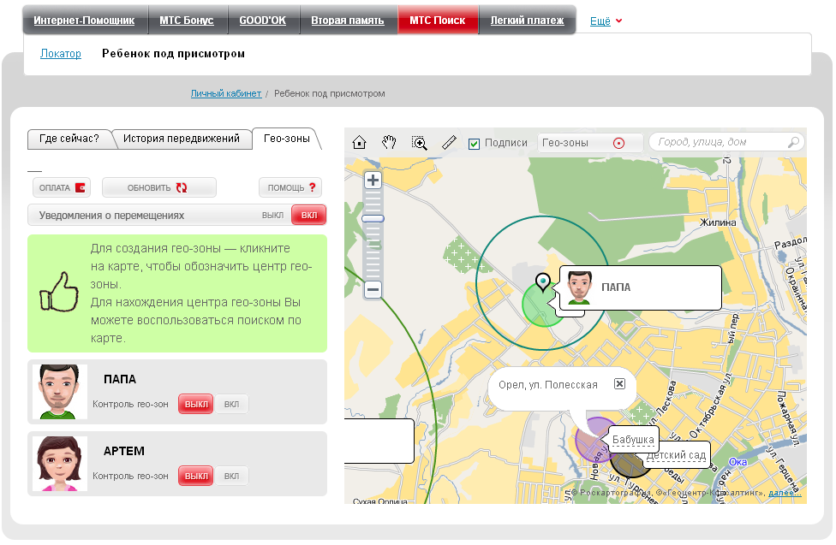Toggle the Подписи checkbox
836x545 pixels.
474,144
